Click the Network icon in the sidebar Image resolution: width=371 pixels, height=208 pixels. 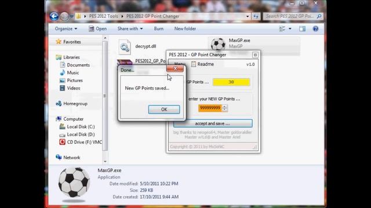59,157
